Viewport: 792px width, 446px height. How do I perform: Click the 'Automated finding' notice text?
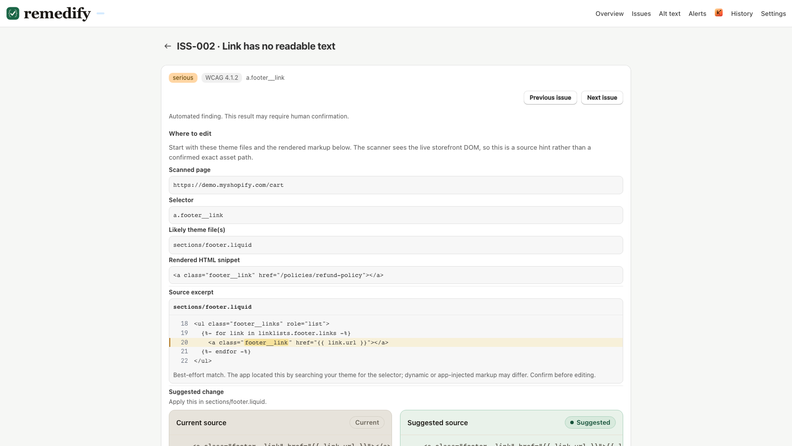[x=259, y=116]
